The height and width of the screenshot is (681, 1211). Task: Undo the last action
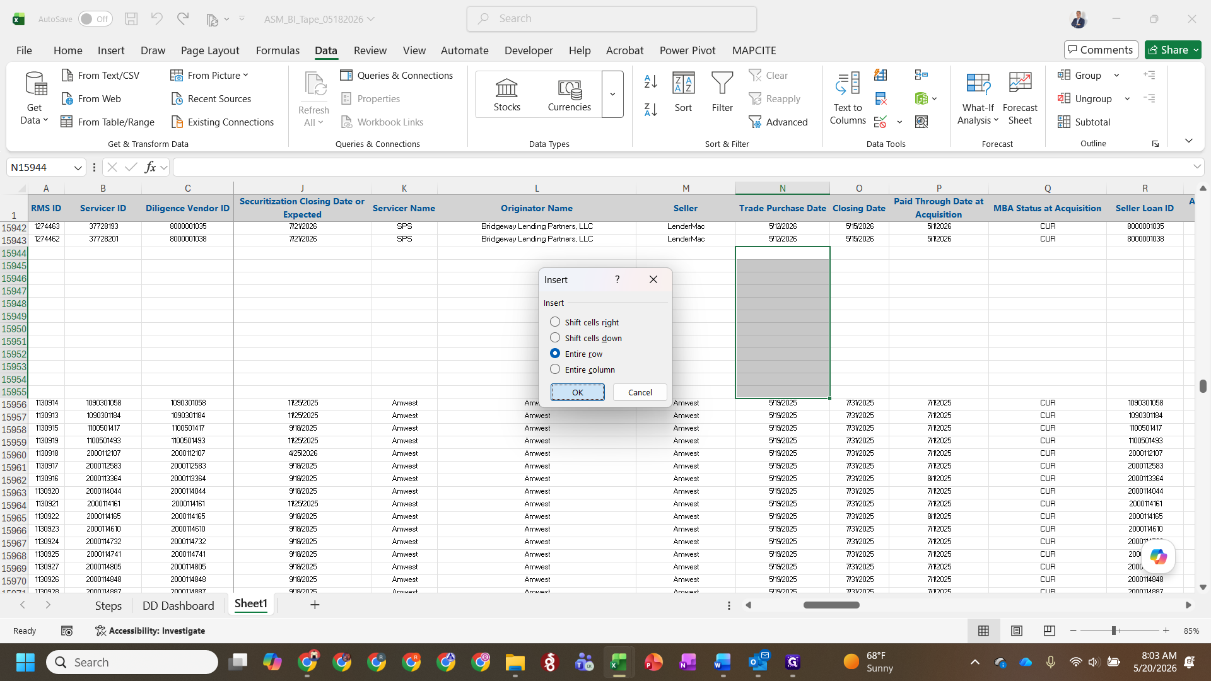pyautogui.click(x=156, y=19)
